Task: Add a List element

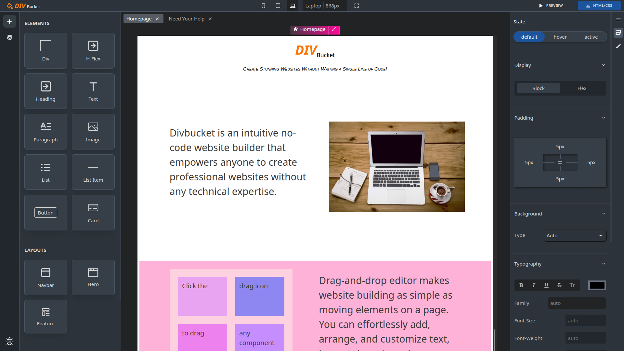Action: pos(45,172)
